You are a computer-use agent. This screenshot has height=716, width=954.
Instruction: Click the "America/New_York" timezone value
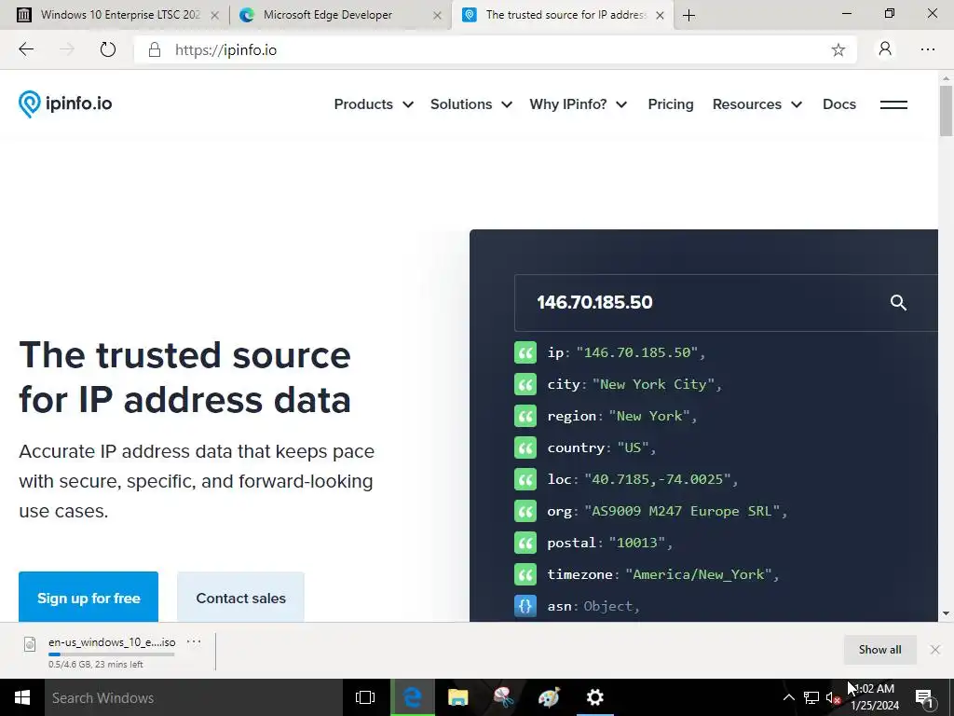point(699,574)
